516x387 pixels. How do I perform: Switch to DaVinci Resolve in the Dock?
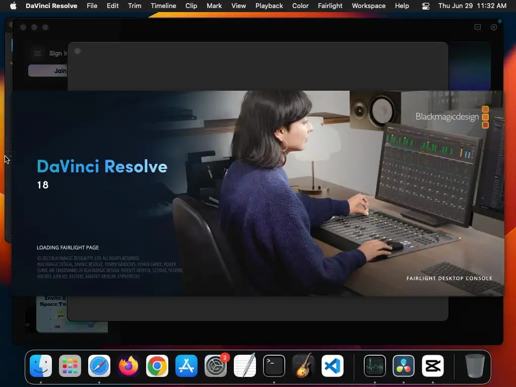pos(404,366)
